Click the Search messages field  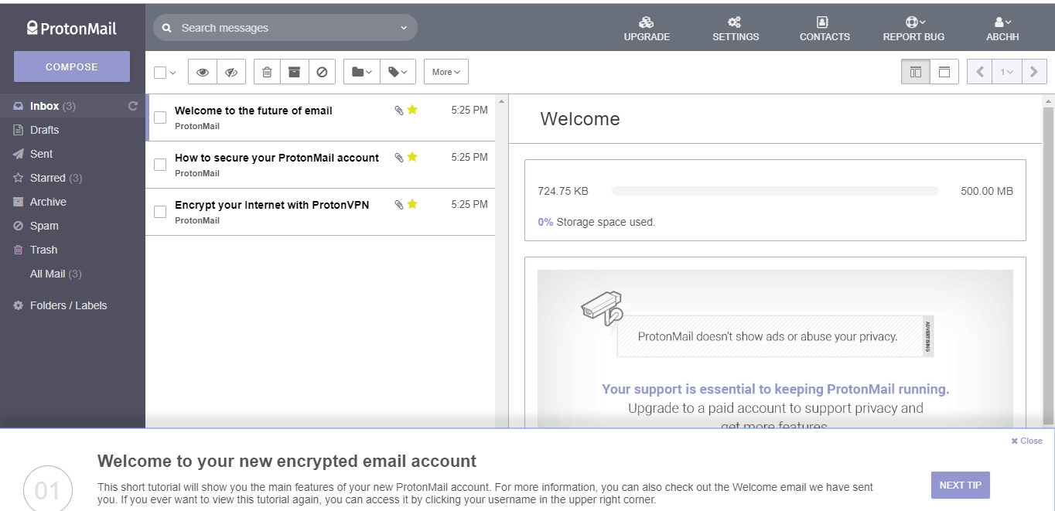point(286,28)
